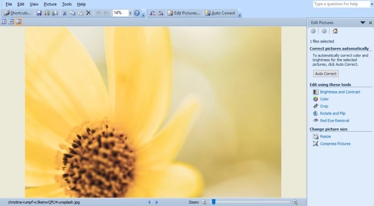
Task: Expand the toolbar options arrow after Auto Correct
Action: (240, 14)
